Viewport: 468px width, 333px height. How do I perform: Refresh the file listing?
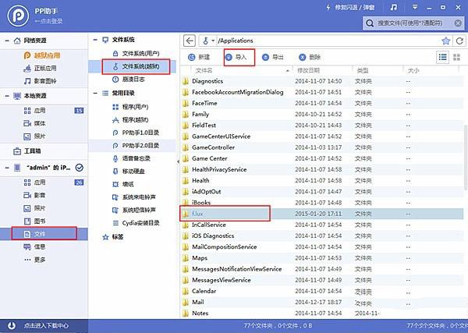[459, 41]
